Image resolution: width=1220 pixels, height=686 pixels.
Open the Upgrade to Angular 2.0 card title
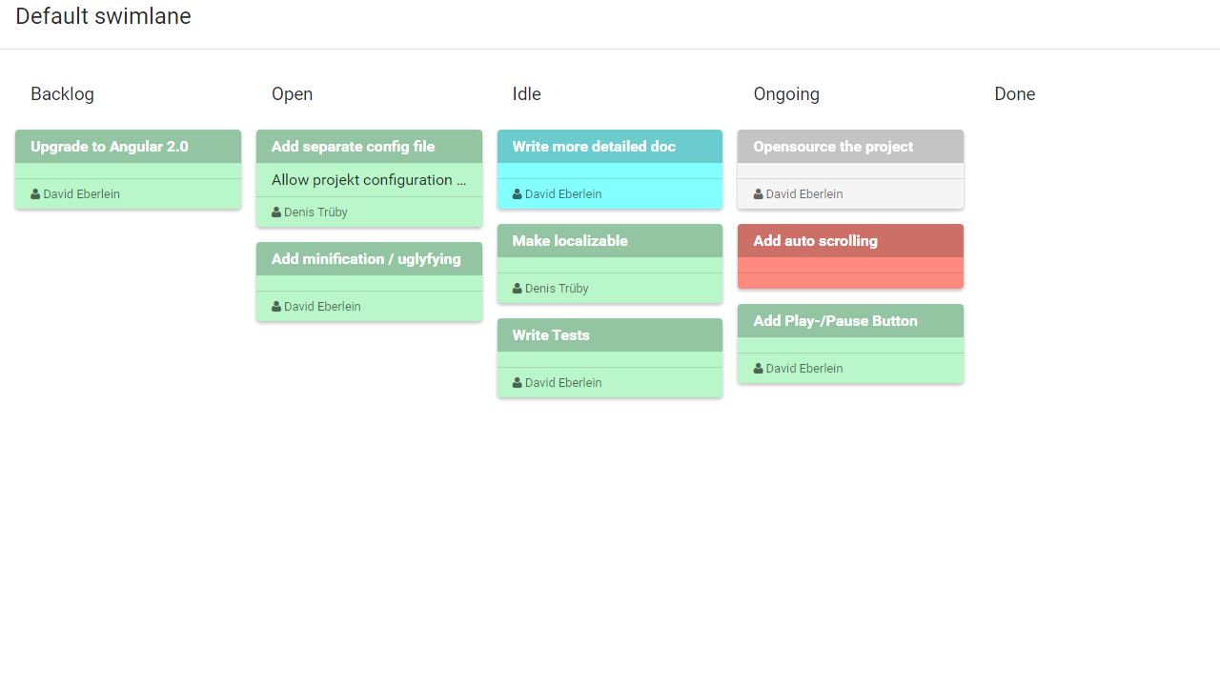pos(110,147)
